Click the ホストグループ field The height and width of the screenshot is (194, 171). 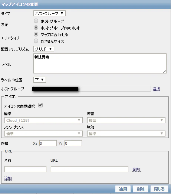[92, 89]
